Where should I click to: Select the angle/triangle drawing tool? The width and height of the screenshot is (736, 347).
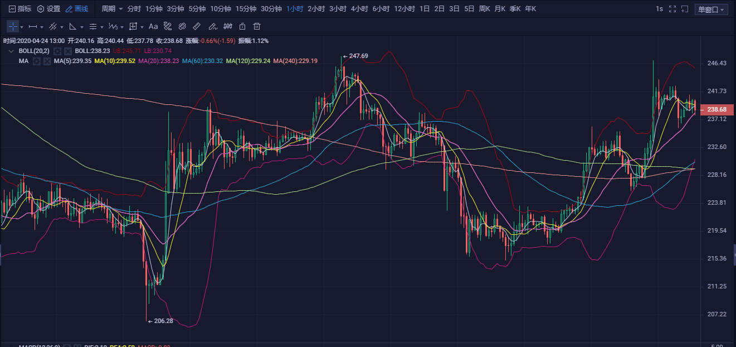pos(73,26)
